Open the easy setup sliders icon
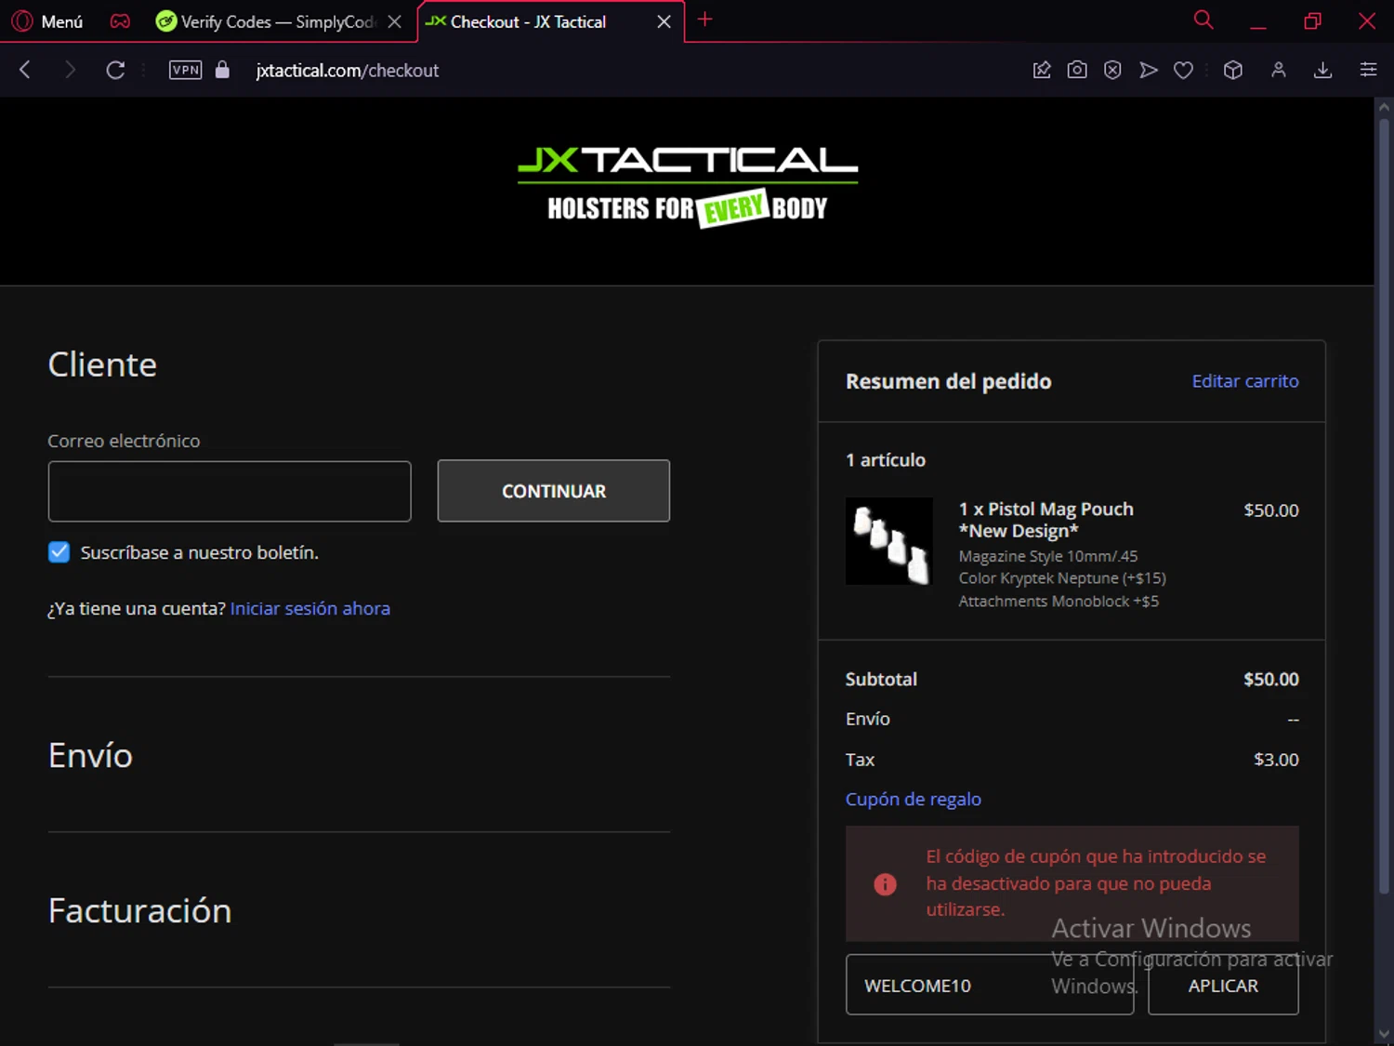The image size is (1394, 1046). 1368,70
